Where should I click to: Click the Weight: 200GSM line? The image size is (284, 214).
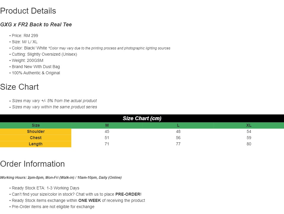[x=28, y=60]
